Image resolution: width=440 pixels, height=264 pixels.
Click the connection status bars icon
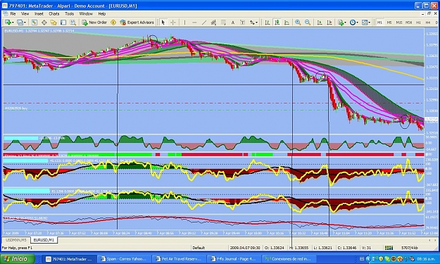[x=389, y=248]
